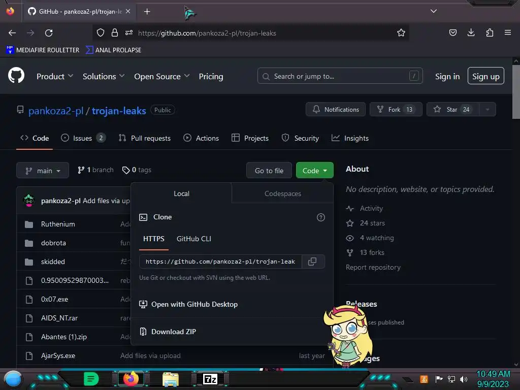Click the GitHub Octocat logo
The height and width of the screenshot is (390, 520).
tap(16, 76)
